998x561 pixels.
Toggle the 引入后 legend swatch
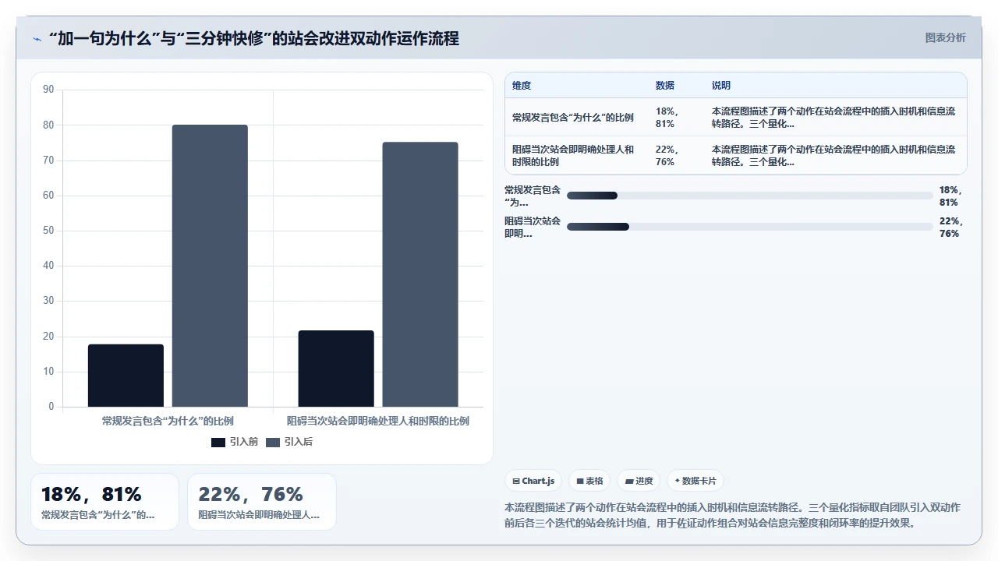pyautogui.click(x=273, y=442)
